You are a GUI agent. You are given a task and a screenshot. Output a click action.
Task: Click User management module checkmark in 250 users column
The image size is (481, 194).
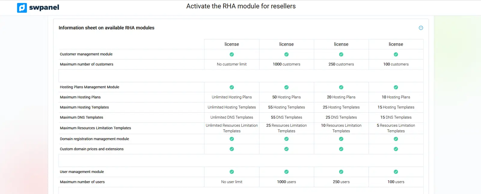pyautogui.click(x=341, y=172)
